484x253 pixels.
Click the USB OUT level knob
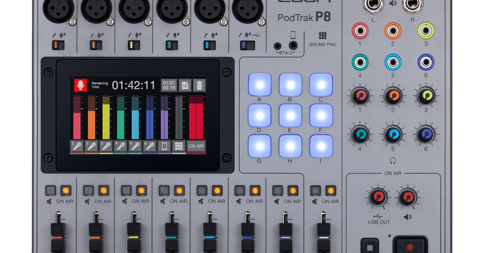378,198
